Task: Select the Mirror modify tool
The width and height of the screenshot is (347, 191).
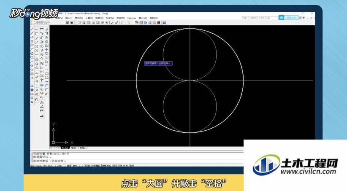Action: 47,37
